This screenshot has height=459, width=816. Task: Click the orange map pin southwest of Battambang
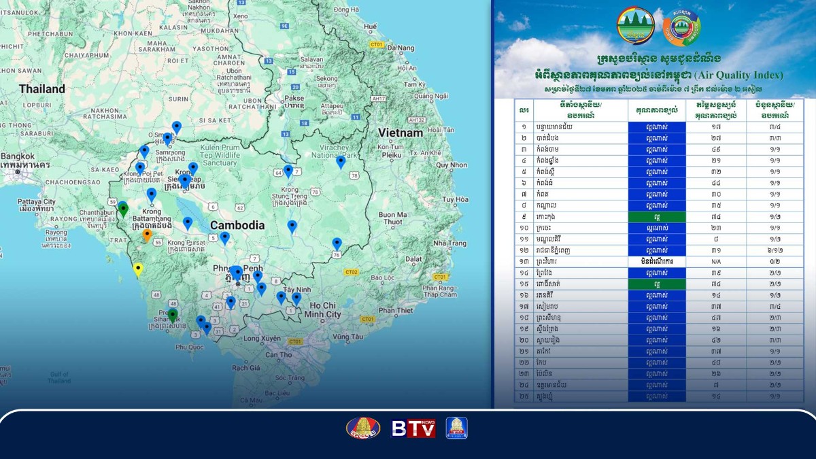click(147, 235)
